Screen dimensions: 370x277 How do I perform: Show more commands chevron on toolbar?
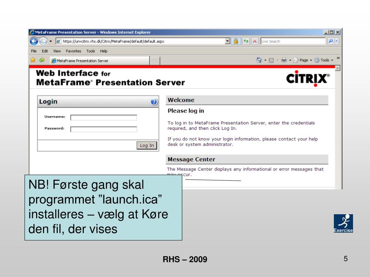338,58
